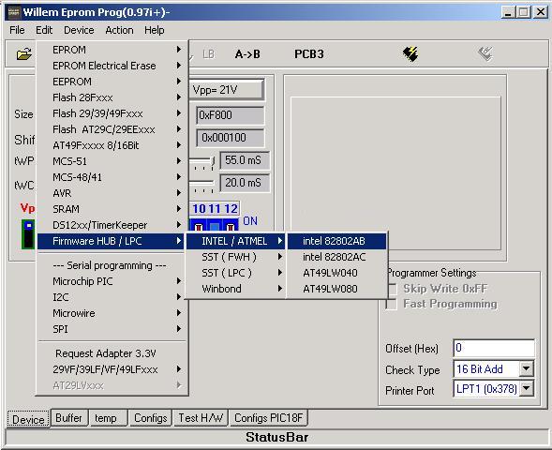Open AVR menu entry
This screenshot has height=450, width=552.
(x=112, y=193)
